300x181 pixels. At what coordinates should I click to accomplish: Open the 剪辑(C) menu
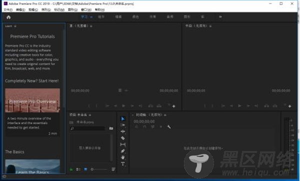pos(33,10)
